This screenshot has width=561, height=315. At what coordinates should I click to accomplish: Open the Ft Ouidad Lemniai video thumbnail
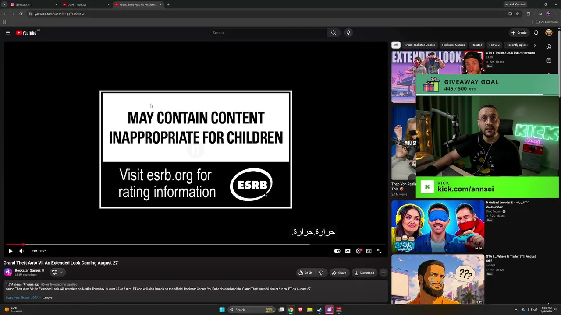438,227
